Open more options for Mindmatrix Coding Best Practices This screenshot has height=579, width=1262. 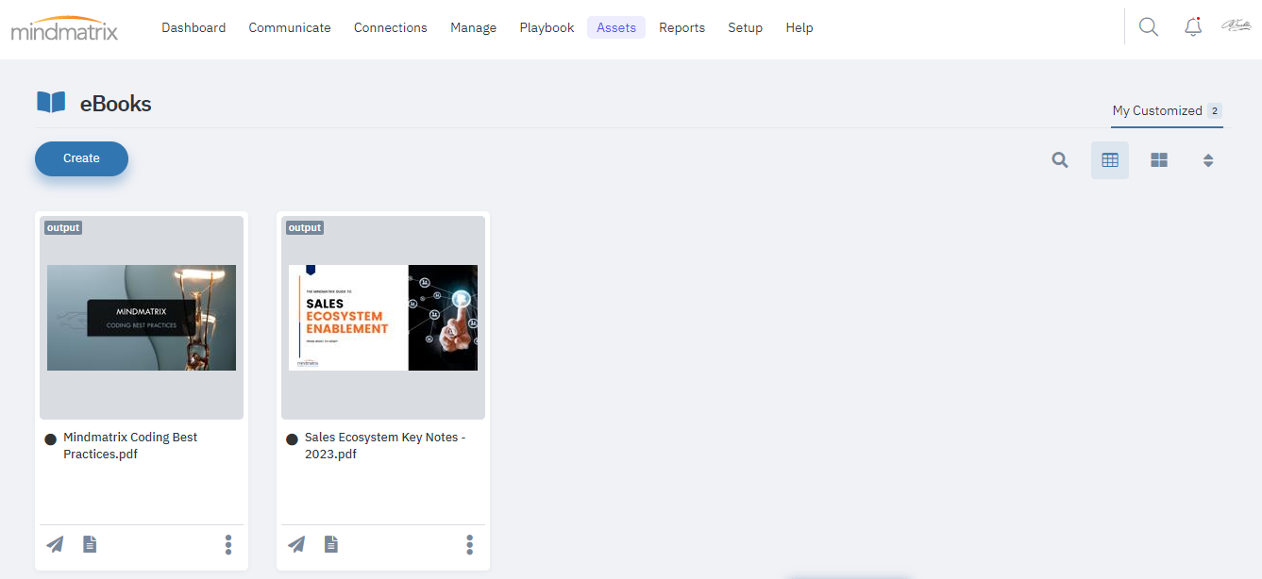[x=228, y=544]
